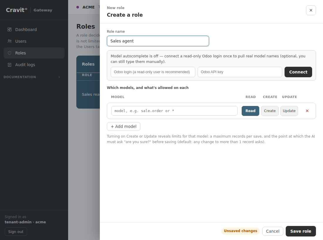The height and width of the screenshot is (240, 323).
Task: Click the CREATE column header
Action: 270,97
